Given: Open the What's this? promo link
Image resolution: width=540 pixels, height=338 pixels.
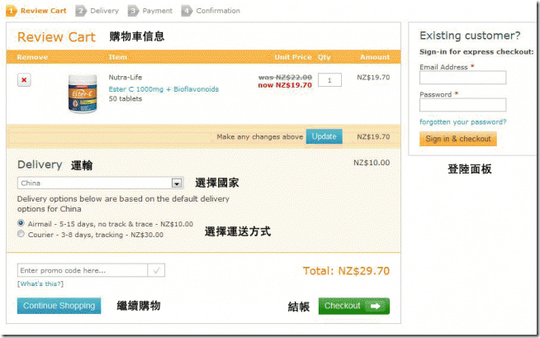Looking at the screenshot, I should pos(40,284).
